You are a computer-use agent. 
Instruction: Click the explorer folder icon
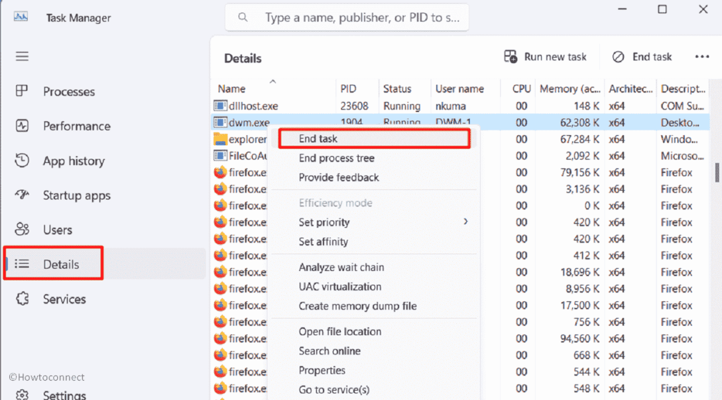[220, 139]
